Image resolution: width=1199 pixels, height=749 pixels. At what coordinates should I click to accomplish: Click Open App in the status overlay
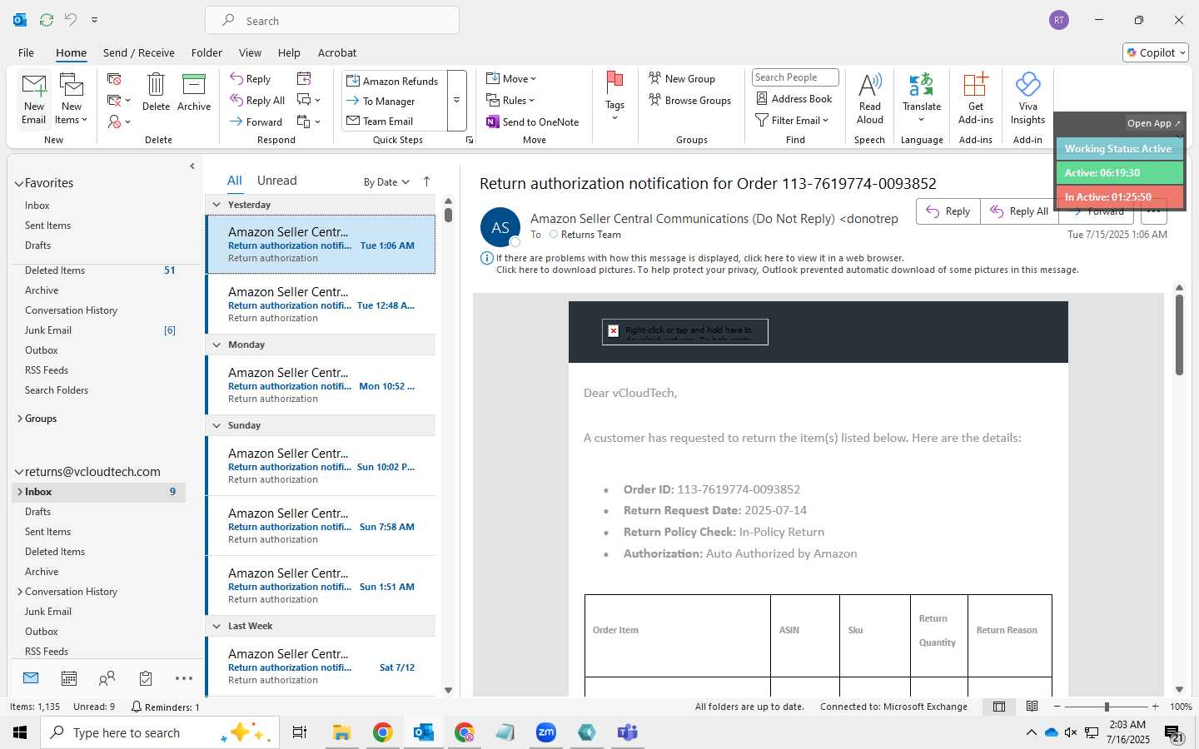1153,123
